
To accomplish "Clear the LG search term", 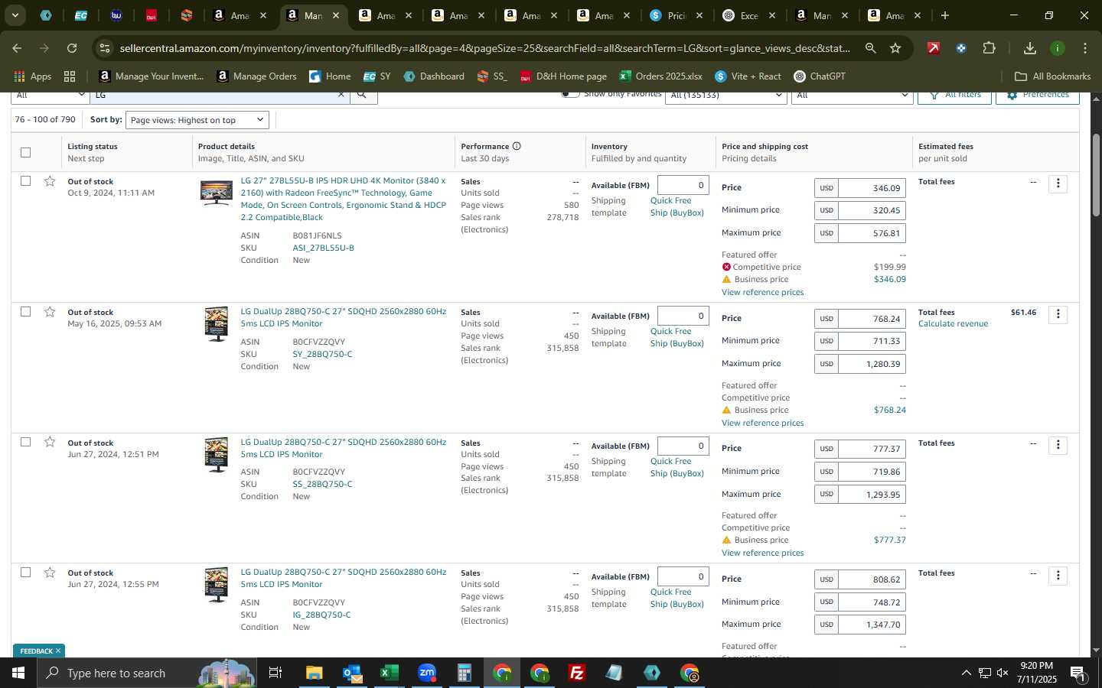I will tap(341, 95).
